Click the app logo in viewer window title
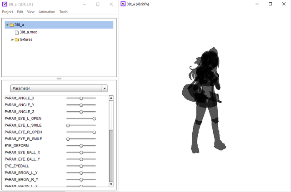Screen dimensions: 291x192 tap(123, 4)
